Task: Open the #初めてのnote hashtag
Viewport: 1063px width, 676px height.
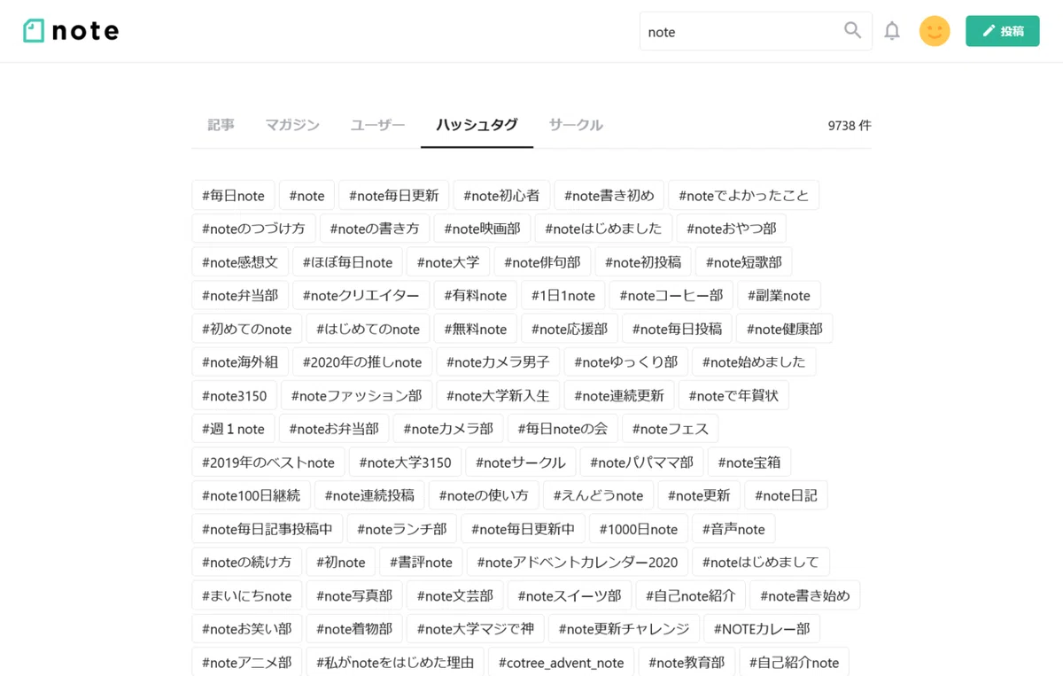Action: click(x=247, y=329)
